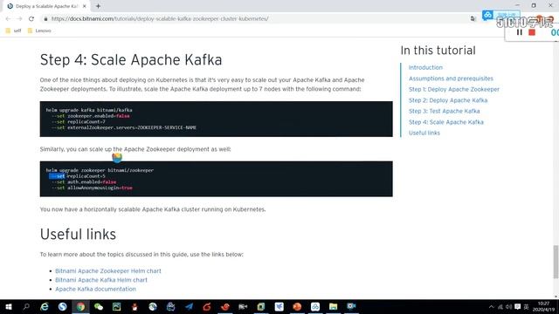The height and width of the screenshot is (314, 559).
Task: Click the browser back arrow
Action: point(8,18)
